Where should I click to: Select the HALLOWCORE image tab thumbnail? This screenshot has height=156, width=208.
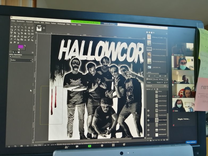click(x=39, y=28)
